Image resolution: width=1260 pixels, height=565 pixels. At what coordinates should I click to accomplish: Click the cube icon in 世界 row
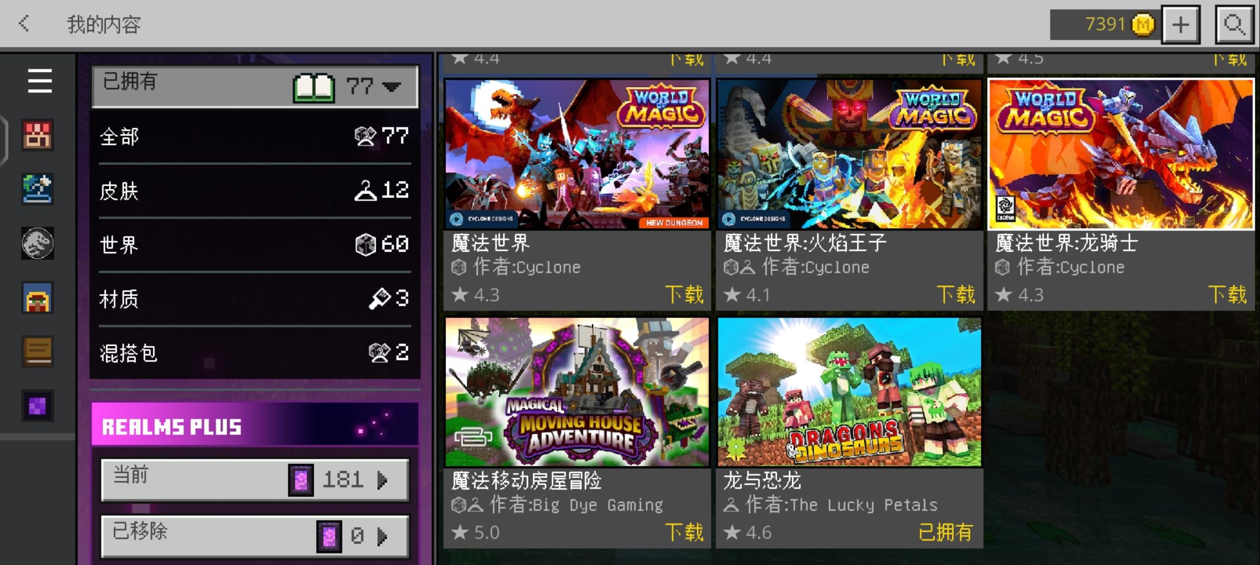tap(365, 244)
